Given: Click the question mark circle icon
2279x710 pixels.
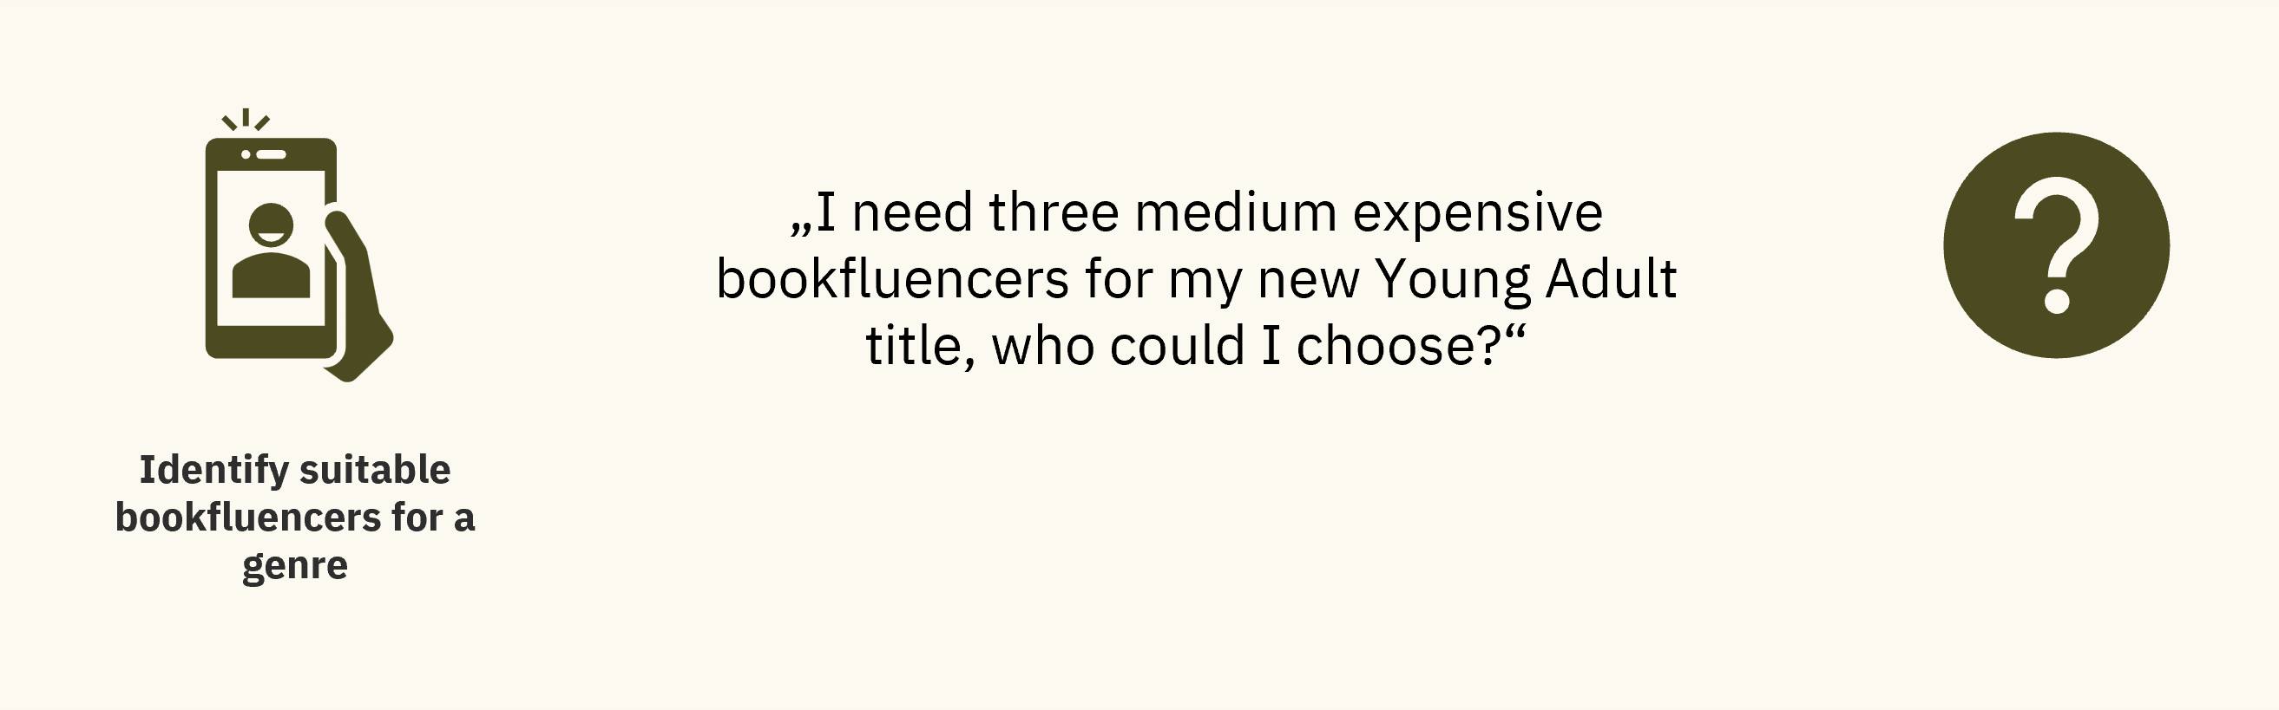Looking at the screenshot, I should (2056, 245).
